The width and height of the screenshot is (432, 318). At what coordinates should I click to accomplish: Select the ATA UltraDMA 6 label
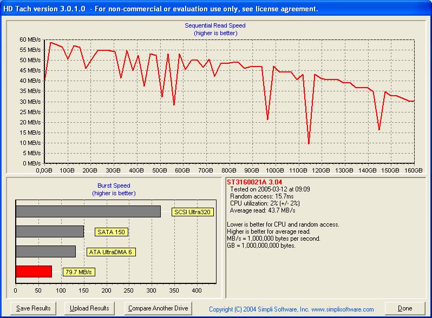click(111, 252)
